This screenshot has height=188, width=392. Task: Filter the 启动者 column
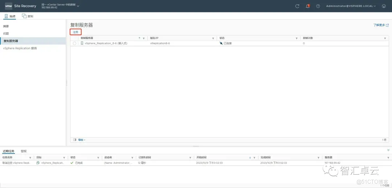click(x=132, y=158)
